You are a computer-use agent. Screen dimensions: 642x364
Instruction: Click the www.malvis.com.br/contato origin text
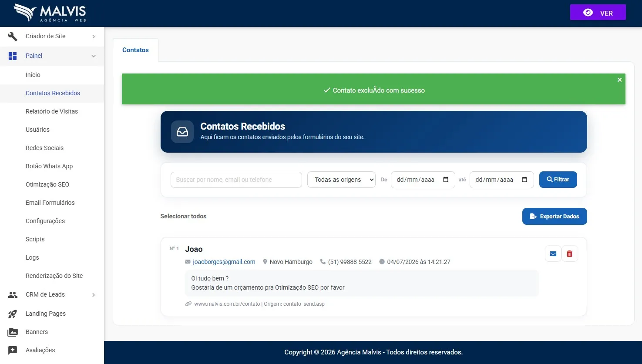click(x=227, y=304)
